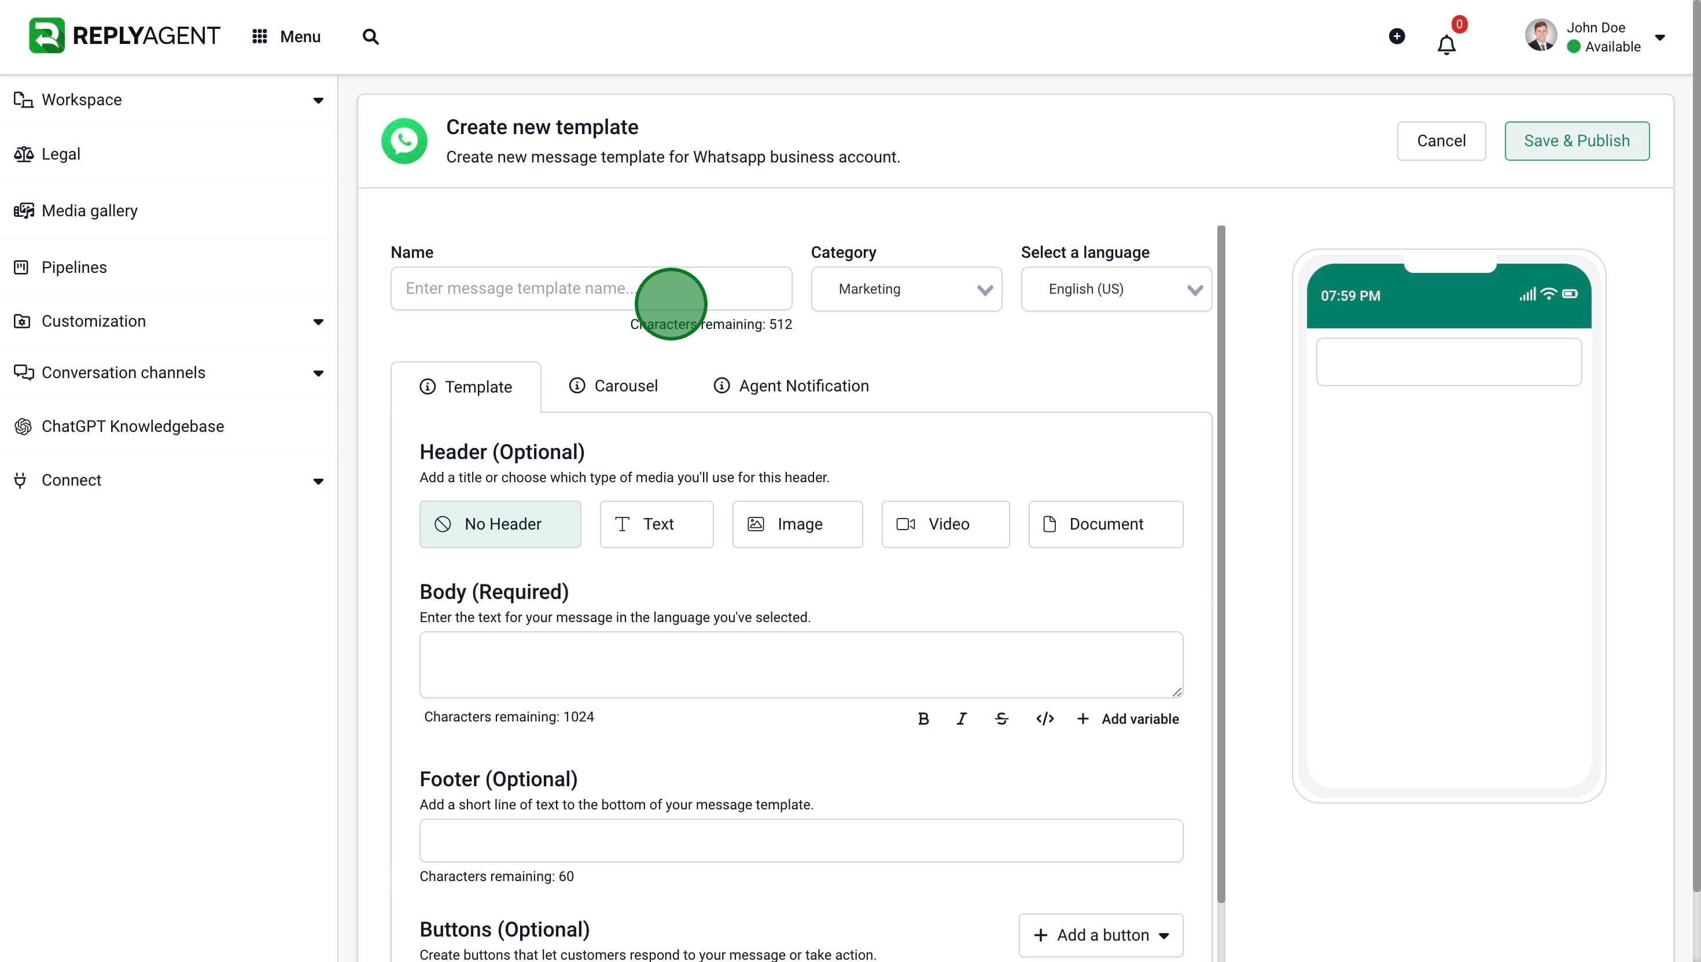Click the Legal scales icon
The width and height of the screenshot is (1701, 962).
23,154
